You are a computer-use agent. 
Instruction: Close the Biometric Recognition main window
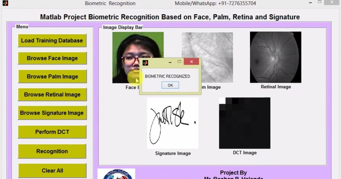[x=331, y=2]
